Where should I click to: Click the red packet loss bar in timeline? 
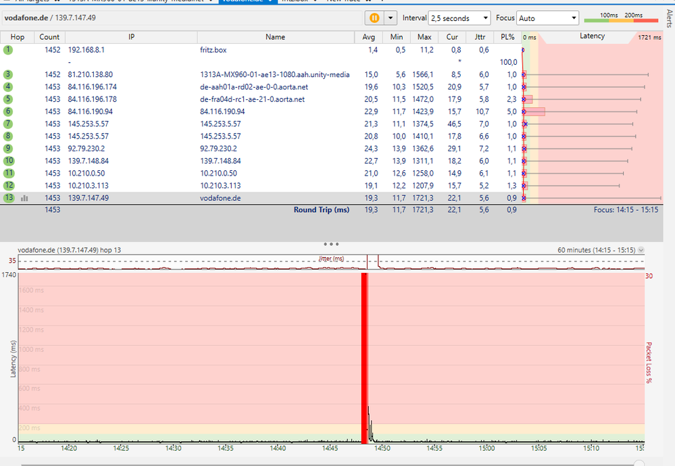364,358
